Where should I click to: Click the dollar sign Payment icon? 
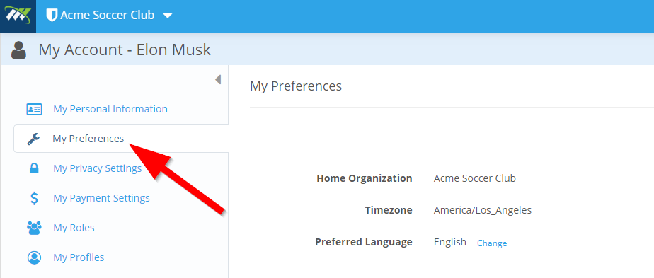click(34, 198)
